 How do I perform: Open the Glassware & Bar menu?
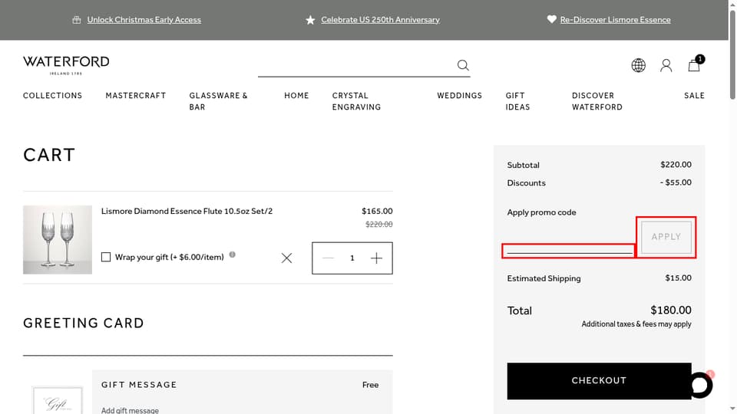click(219, 101)
